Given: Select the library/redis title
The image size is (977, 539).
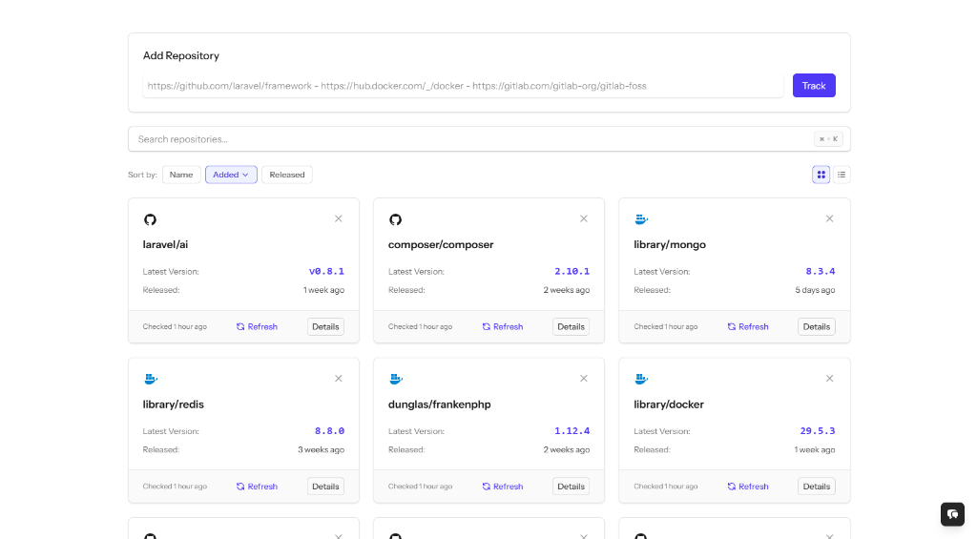Looking at the screenshot, I should [174, 404].
